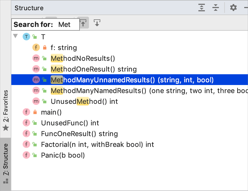Click the method icon beside MethodNoResults()
This screenshot has height=191, width=248.
point(36,58)
